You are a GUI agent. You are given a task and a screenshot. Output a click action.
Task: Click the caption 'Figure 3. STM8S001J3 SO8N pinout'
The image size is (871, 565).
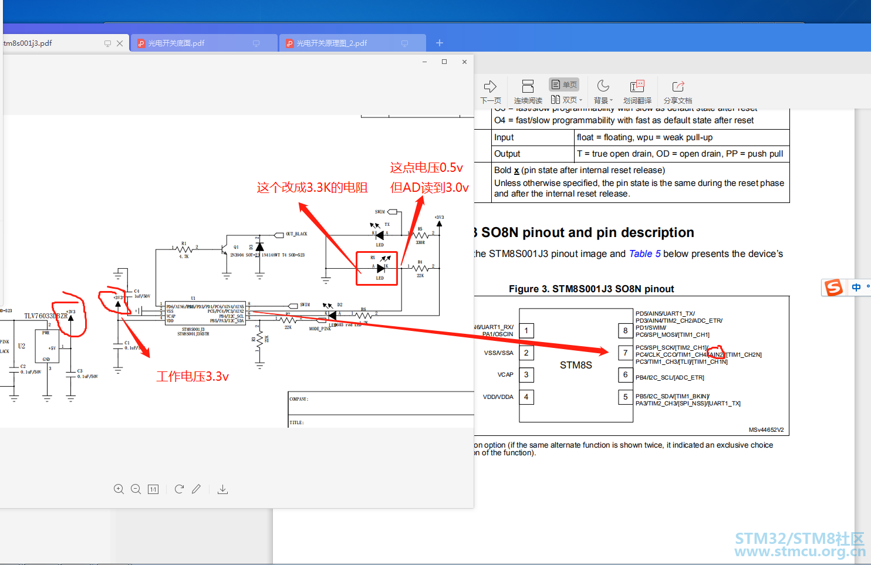[591, 289]
